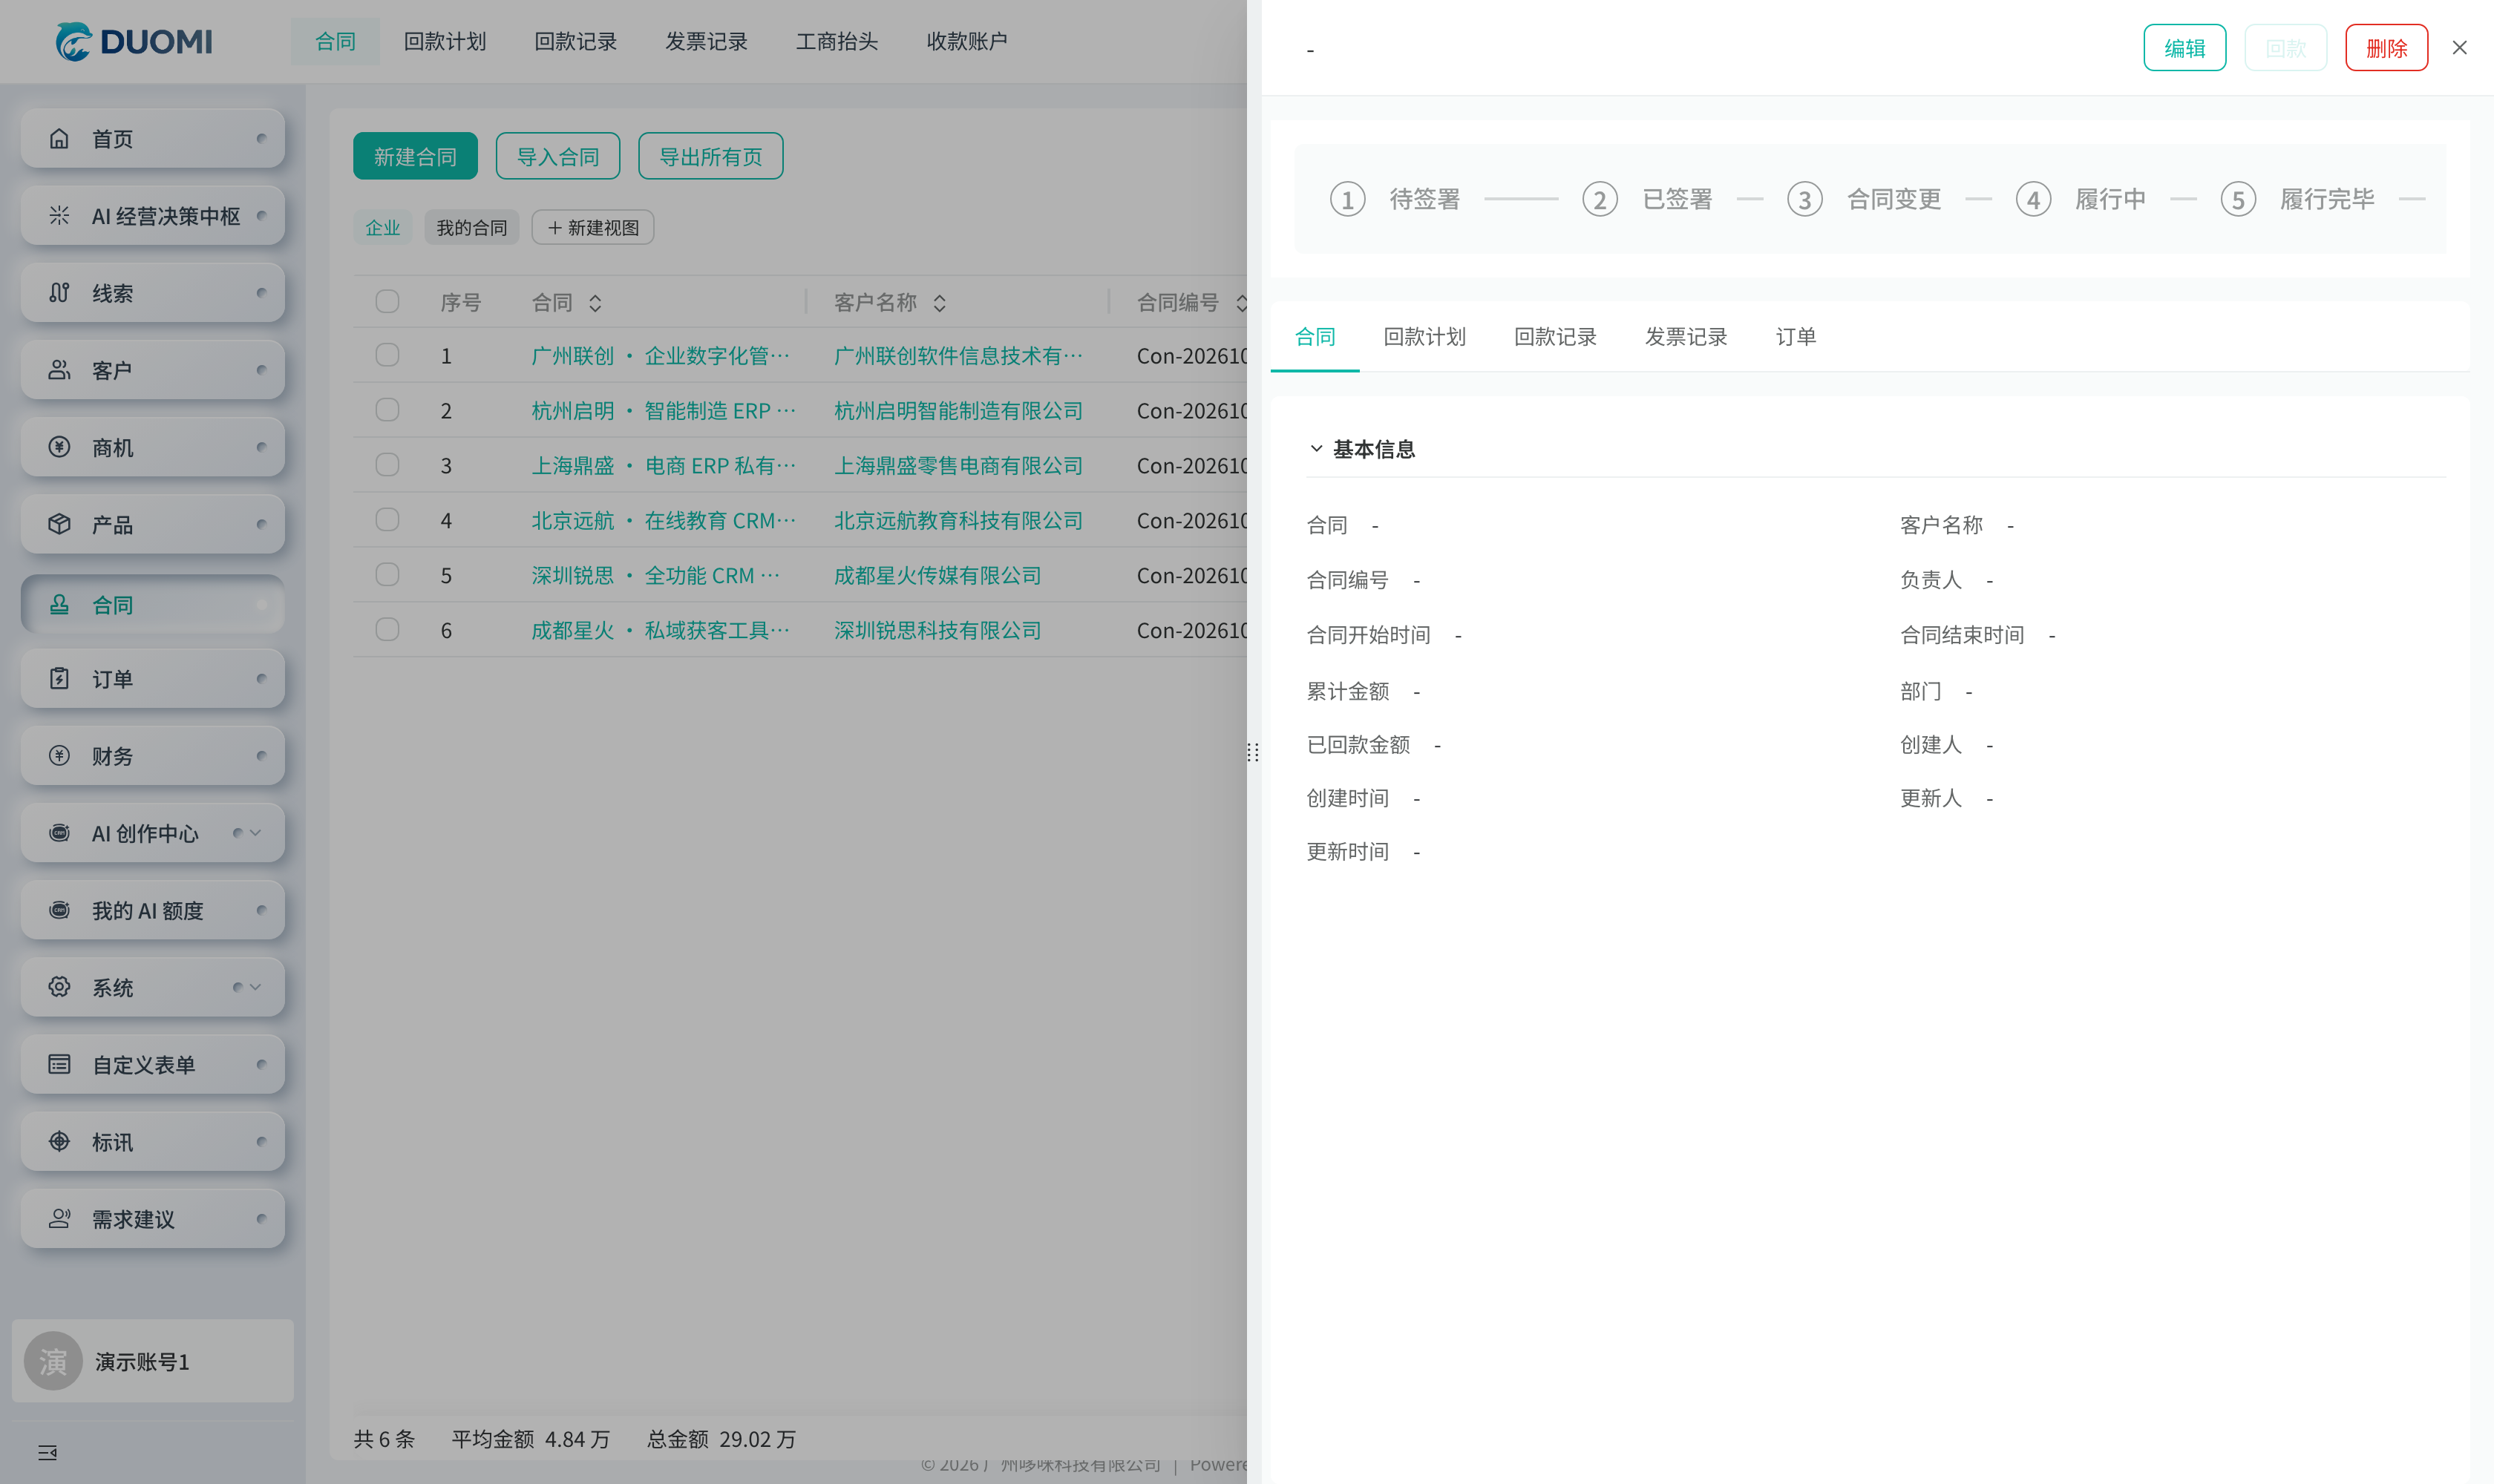Close the contract detail panel
This screenshot has width=2494, height=1484.
(x=2459, y=48)
